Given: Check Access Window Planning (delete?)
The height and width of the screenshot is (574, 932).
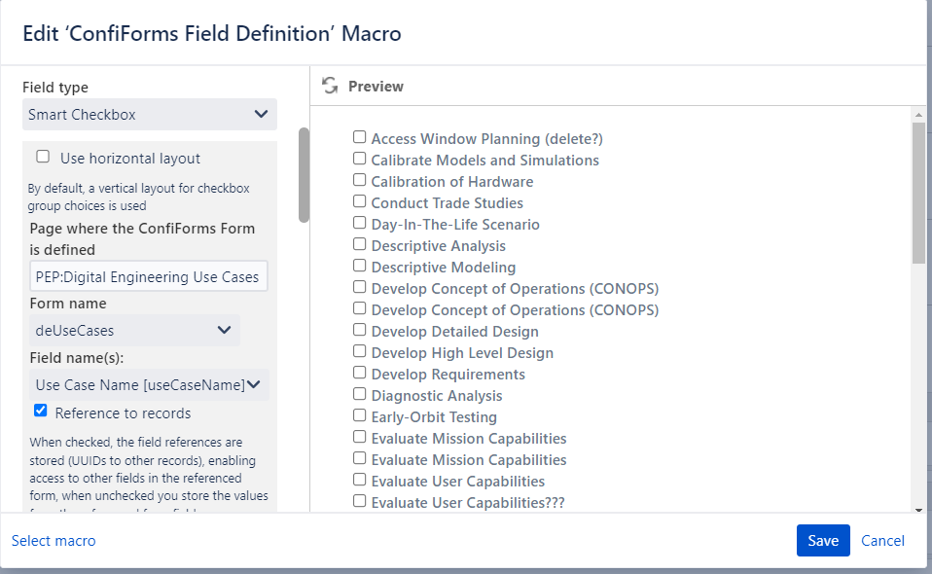Looking at the screenshot, I should pos(359,137).
